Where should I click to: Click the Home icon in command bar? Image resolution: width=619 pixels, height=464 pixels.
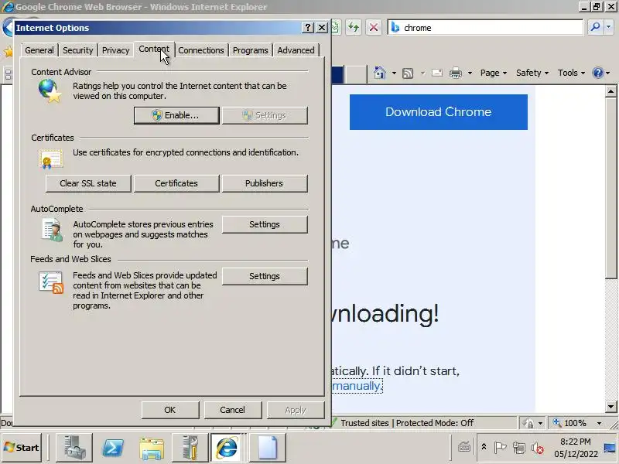[x=380, y=73]
